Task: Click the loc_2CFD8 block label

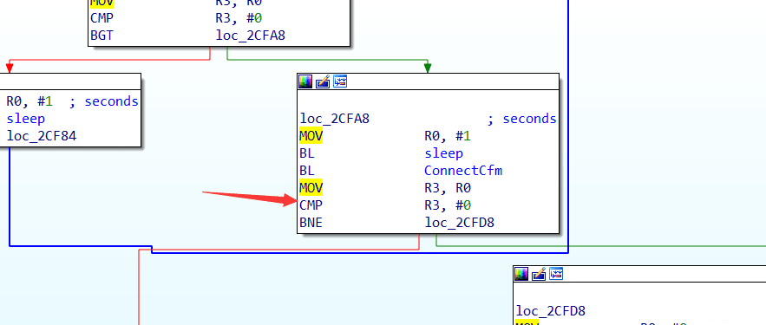Action: tap(551, 311)
